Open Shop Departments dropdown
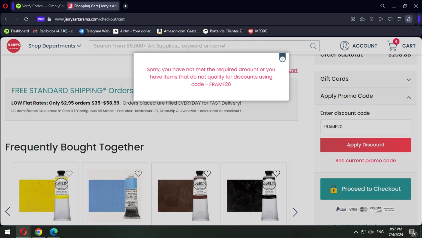Image resolution: width=422 pixels, height=238 pixels. [x=55, y=46]
